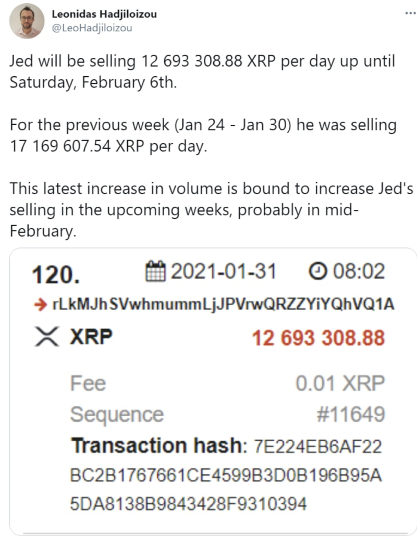Click the hash line starting BC2B1767661C
417x536 pixels.
click(x=226, y=476)
